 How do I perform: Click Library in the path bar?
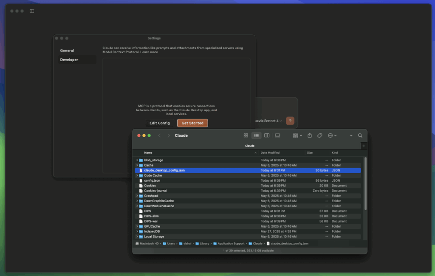[202, 244]
